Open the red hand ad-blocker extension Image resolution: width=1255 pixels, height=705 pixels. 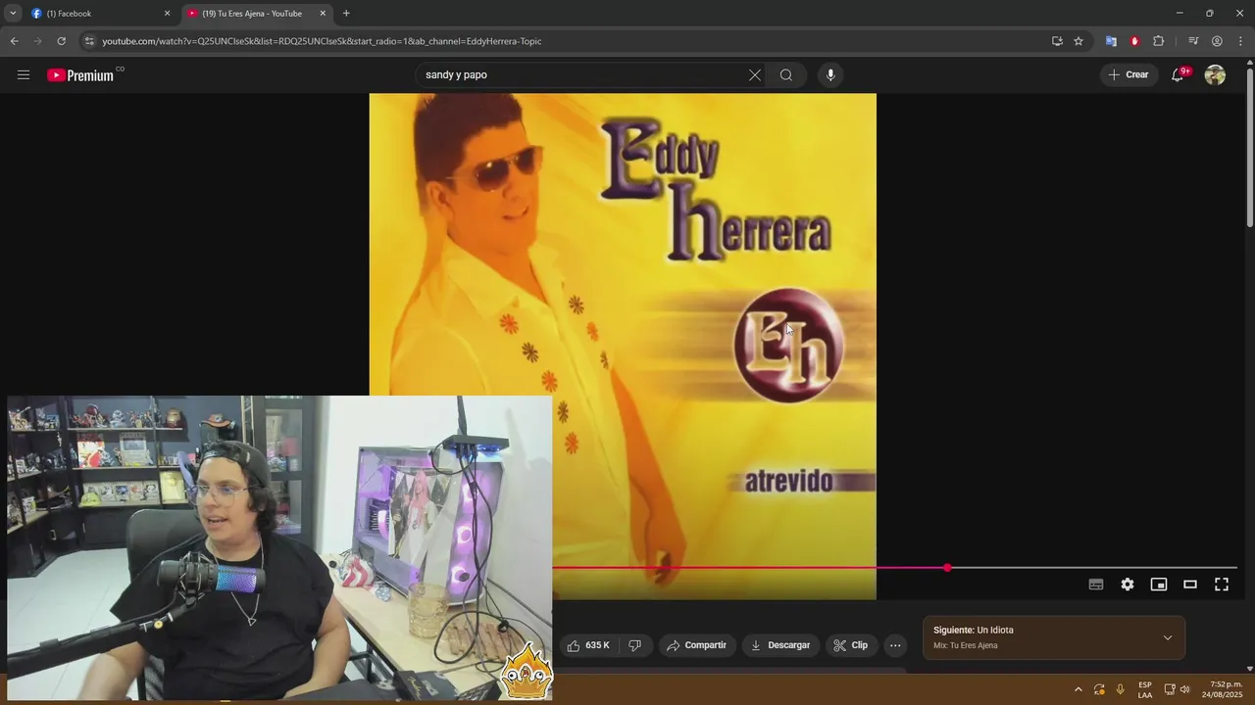[1134, 41]
